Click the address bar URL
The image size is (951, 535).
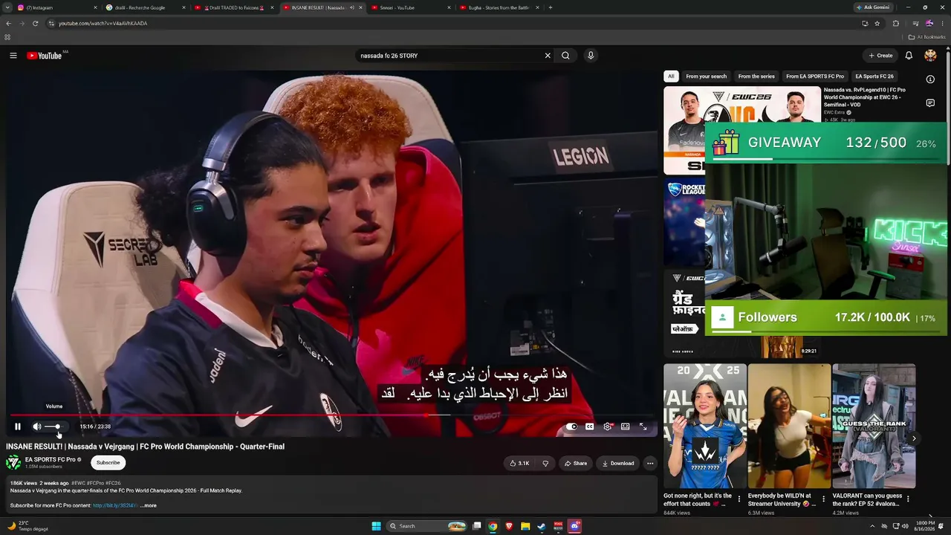click(103, 23)
